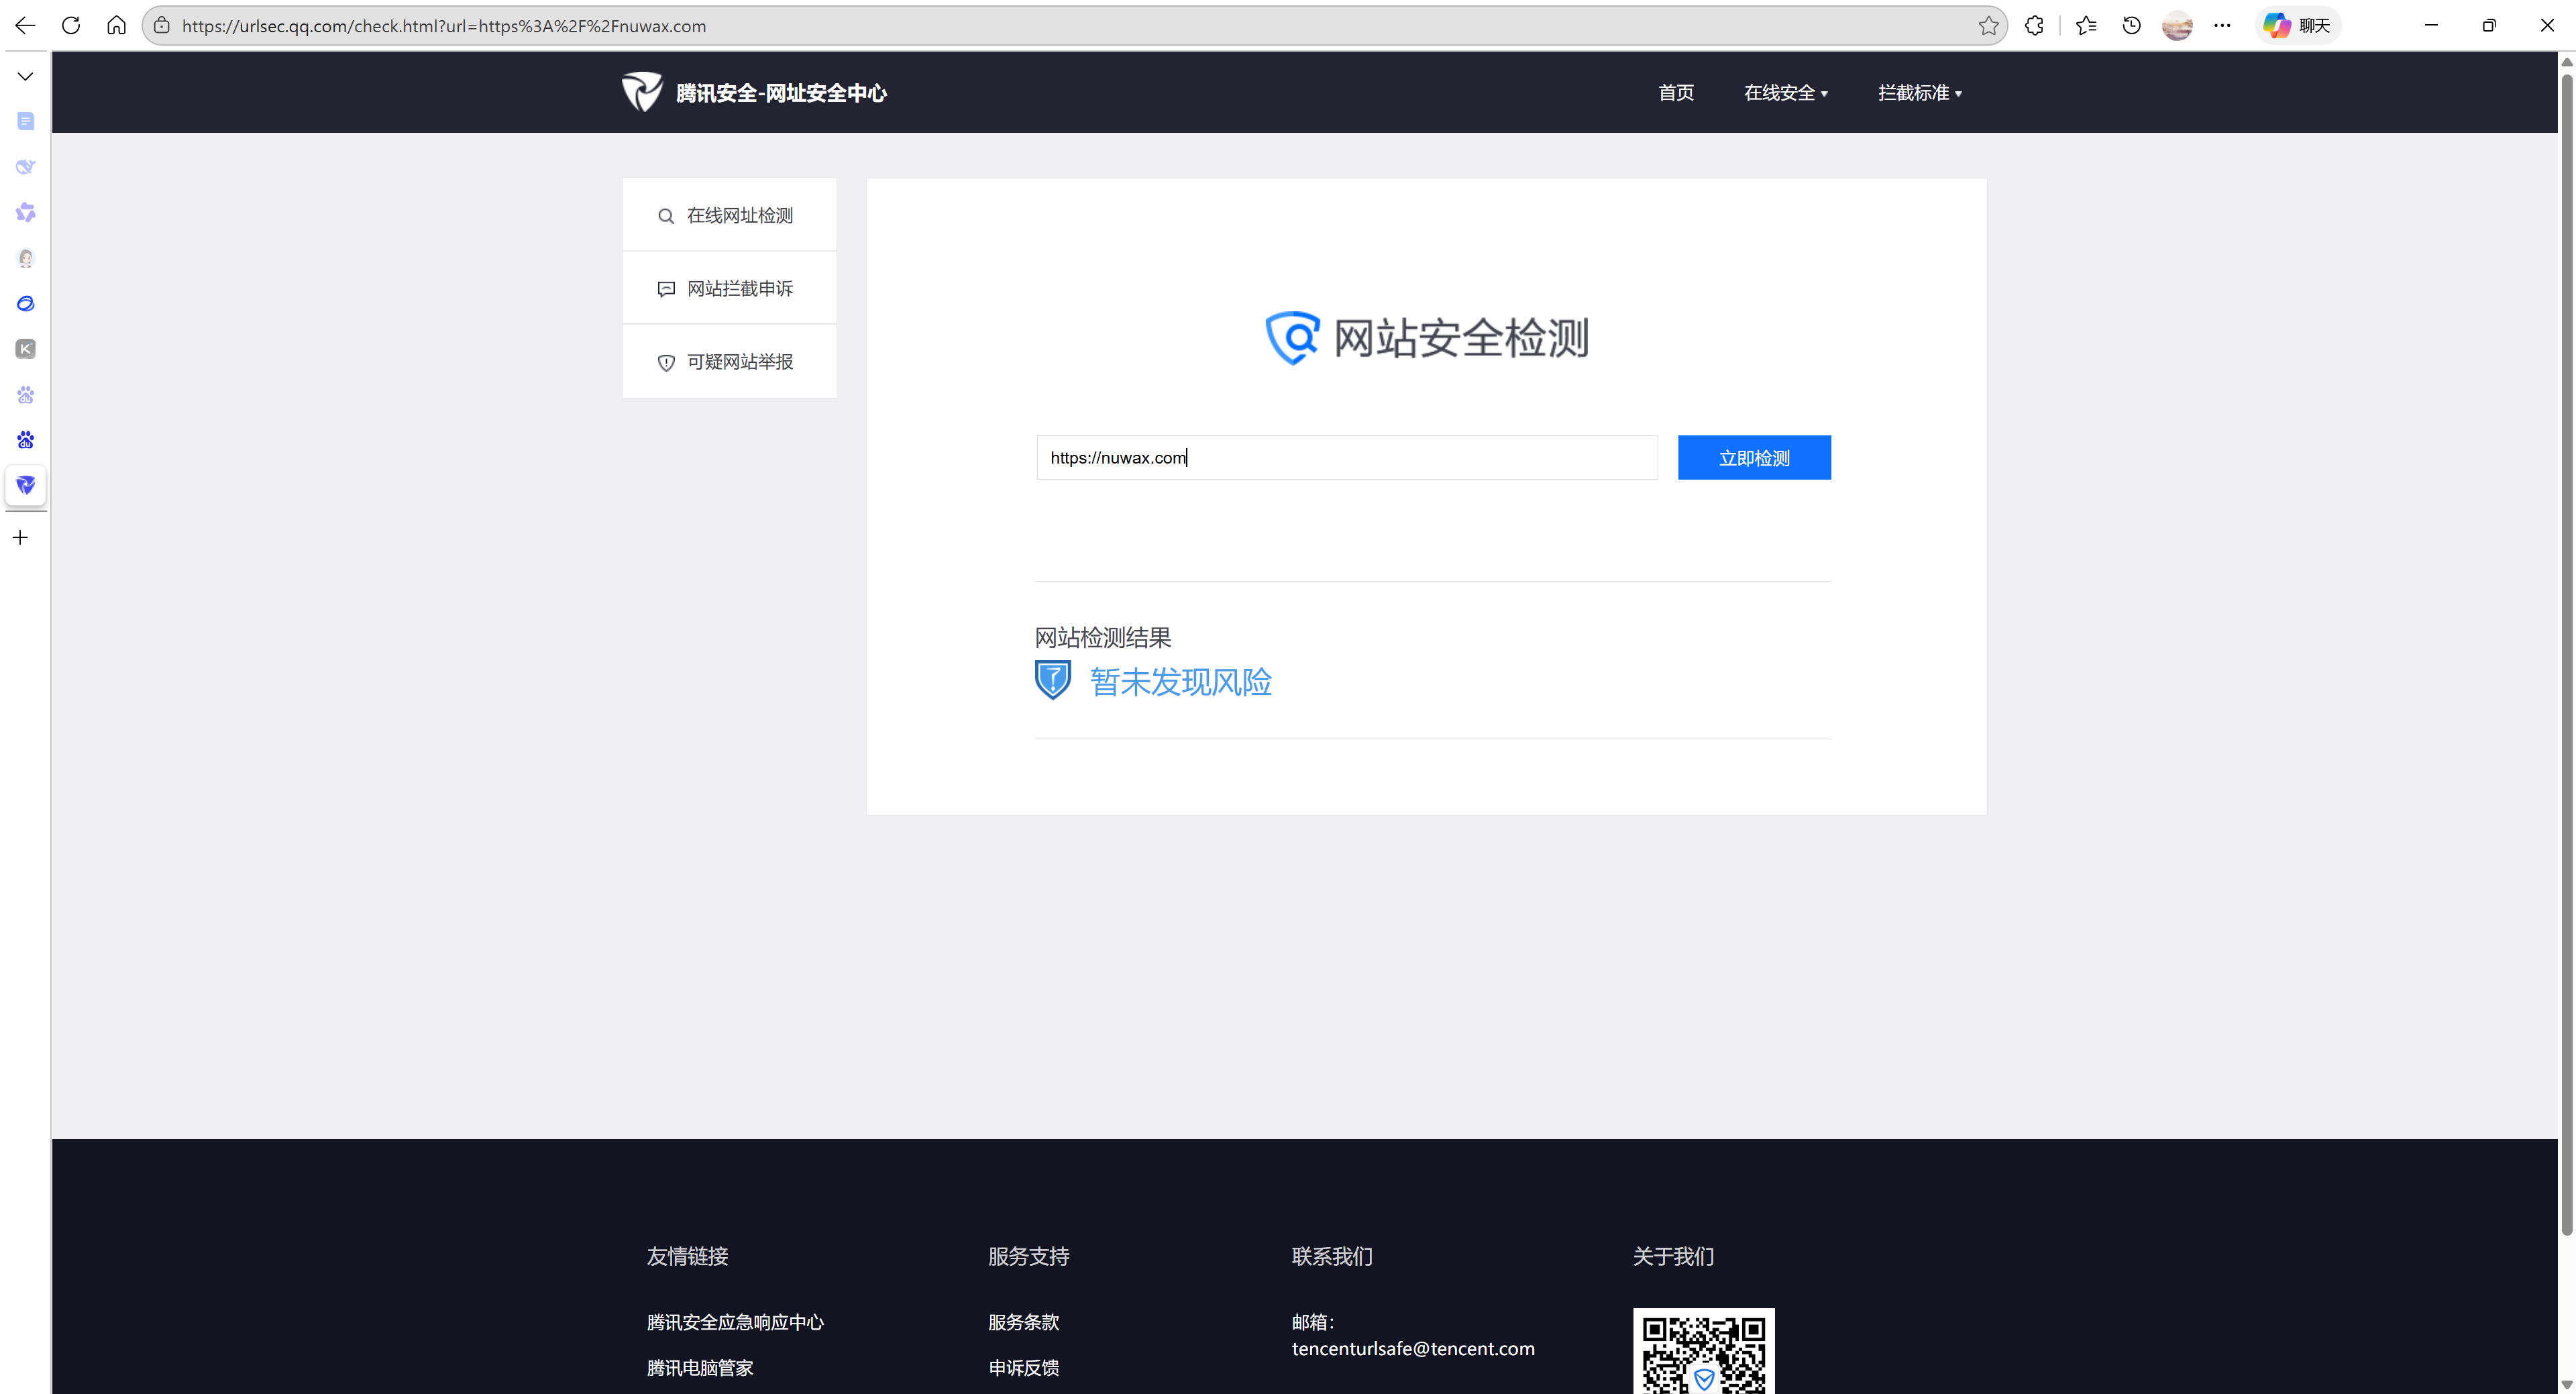The width and height of the screenshot is (2576, 1394).
Task: Click the 立即检测 button
Action: point(1754,458)
